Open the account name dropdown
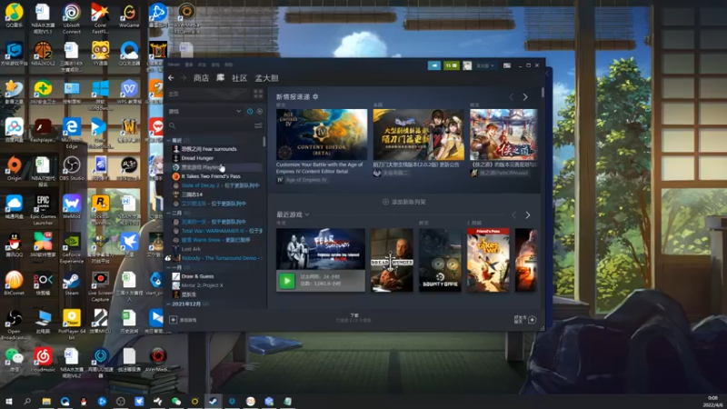This screenshot has width=727, height=409. pos(485,65)
